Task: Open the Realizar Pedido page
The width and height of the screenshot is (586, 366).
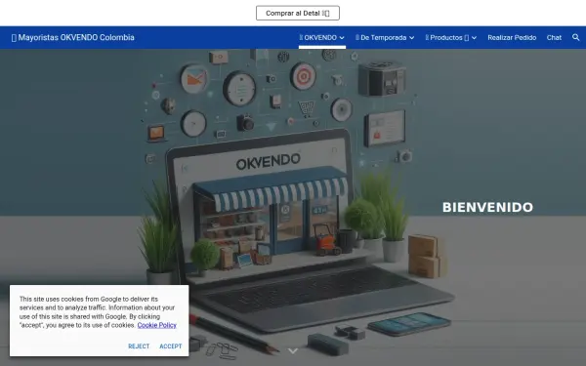Action: (x=512, y=37)
